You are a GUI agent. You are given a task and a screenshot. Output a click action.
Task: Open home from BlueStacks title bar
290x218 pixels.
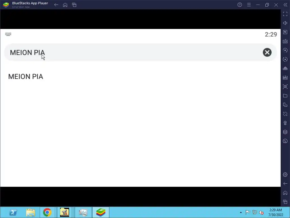tap(65, 5)
